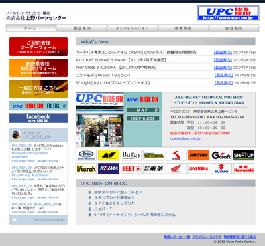Screen dimensions: 265x246
Task: Select the Daytona brand logo
Action: [x=199, y=155]
